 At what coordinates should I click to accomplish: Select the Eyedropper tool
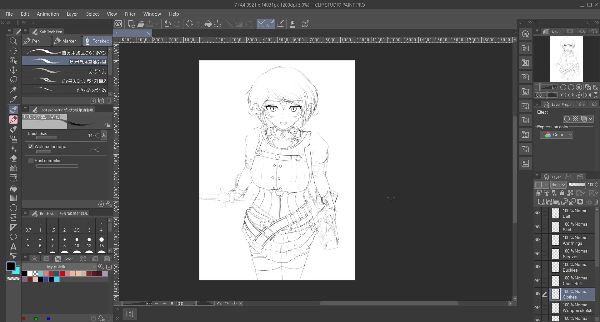click(13, 100)
